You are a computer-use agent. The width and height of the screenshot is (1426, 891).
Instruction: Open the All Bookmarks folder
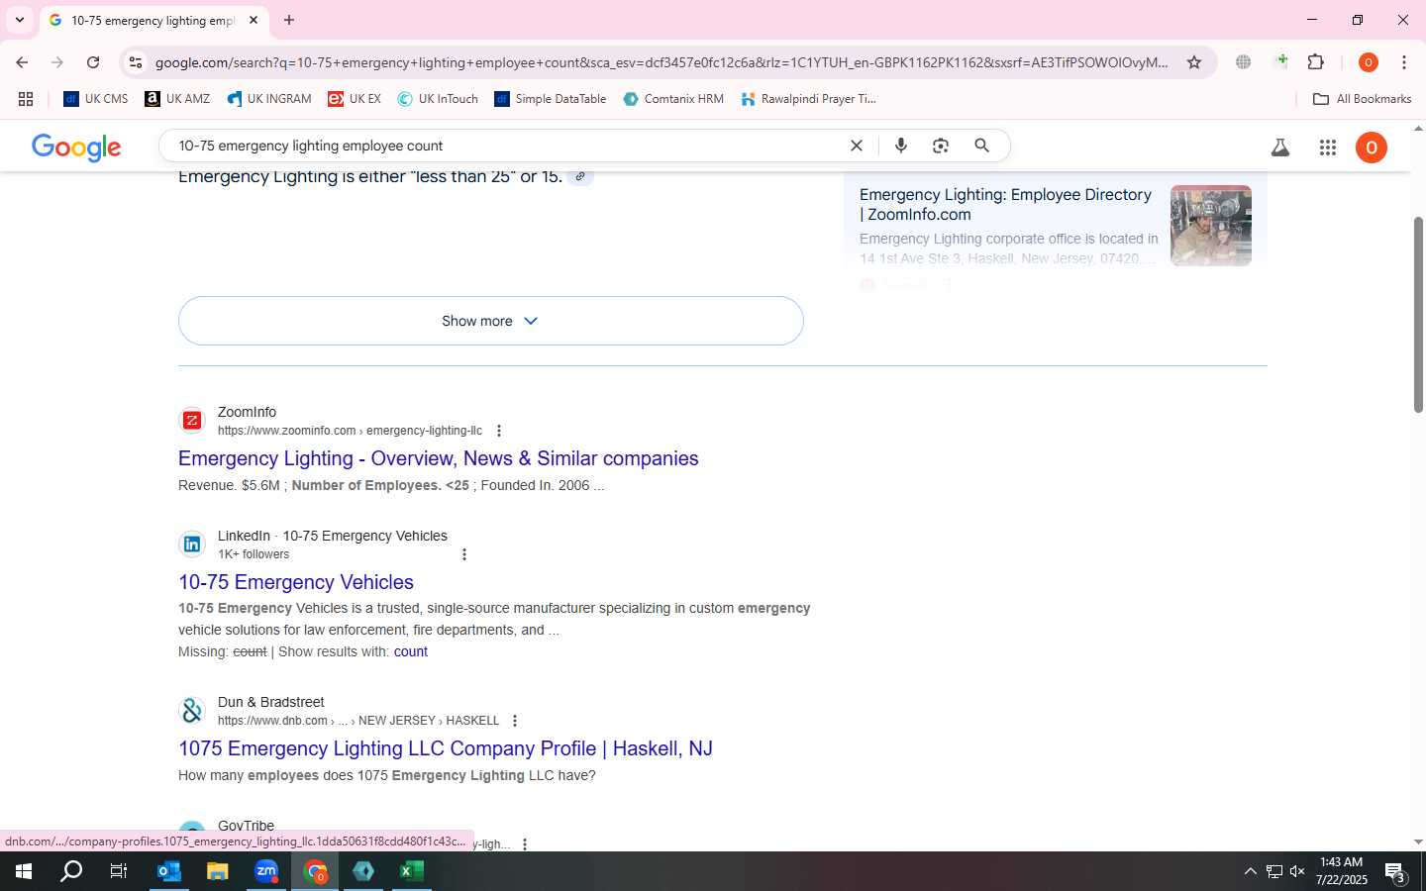point(1362,99)
